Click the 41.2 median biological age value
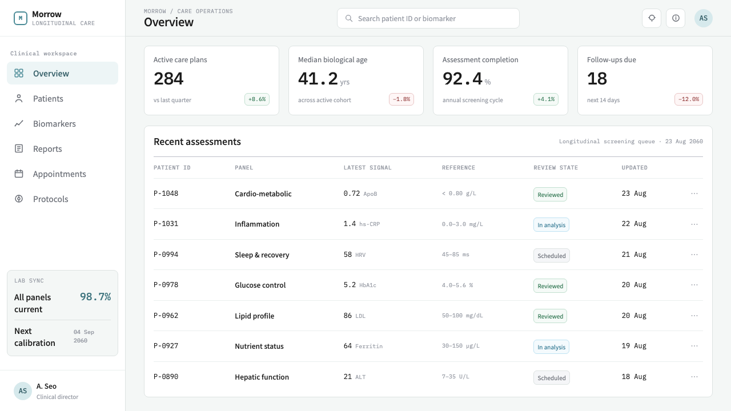Viewport: 731px width, 411px height. 318,78
